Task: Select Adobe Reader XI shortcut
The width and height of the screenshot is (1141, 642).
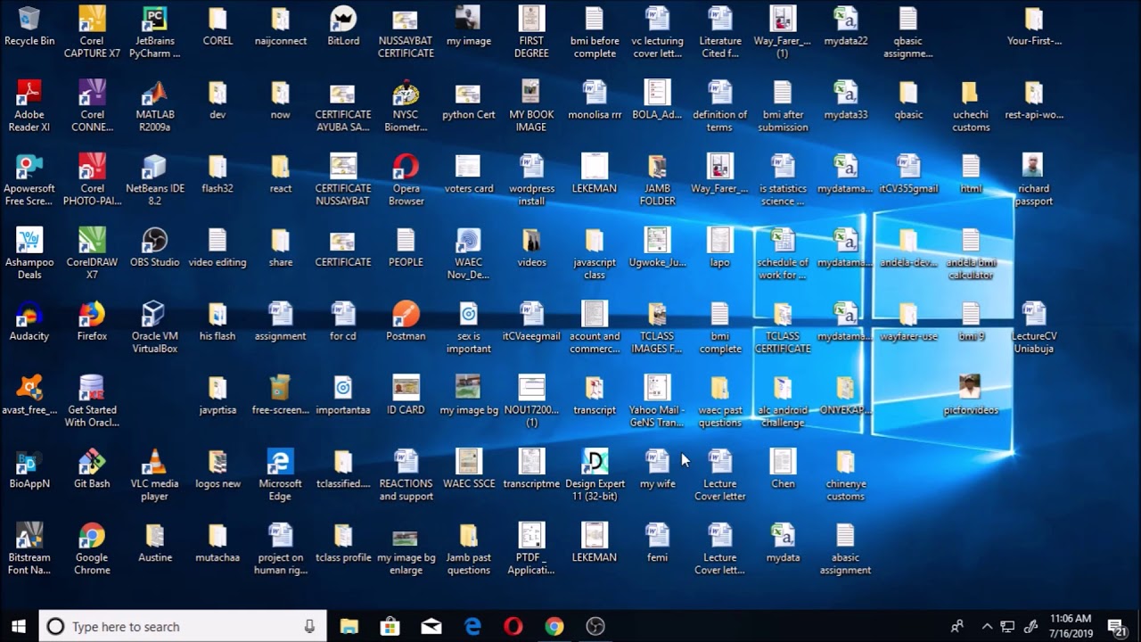Action: tap(29, 106)
